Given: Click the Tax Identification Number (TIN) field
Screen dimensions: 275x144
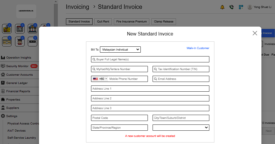Looking at the screenshot, I should point(181,69).
